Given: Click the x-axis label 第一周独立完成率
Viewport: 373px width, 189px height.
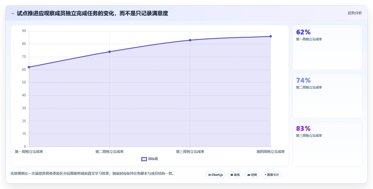Looking at the screenshot, I should pos(29,152).
